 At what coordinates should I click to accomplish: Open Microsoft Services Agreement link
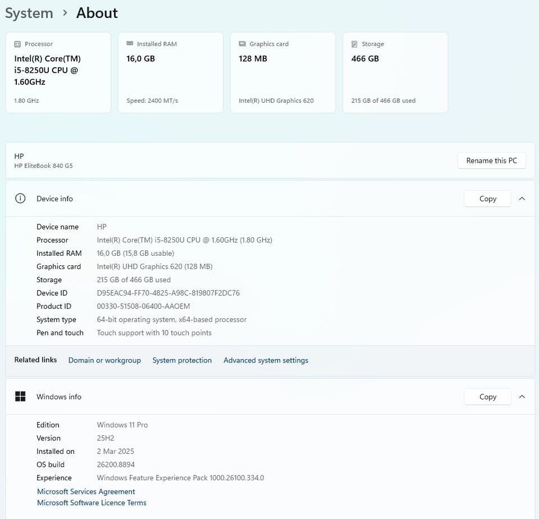point(86,492)
